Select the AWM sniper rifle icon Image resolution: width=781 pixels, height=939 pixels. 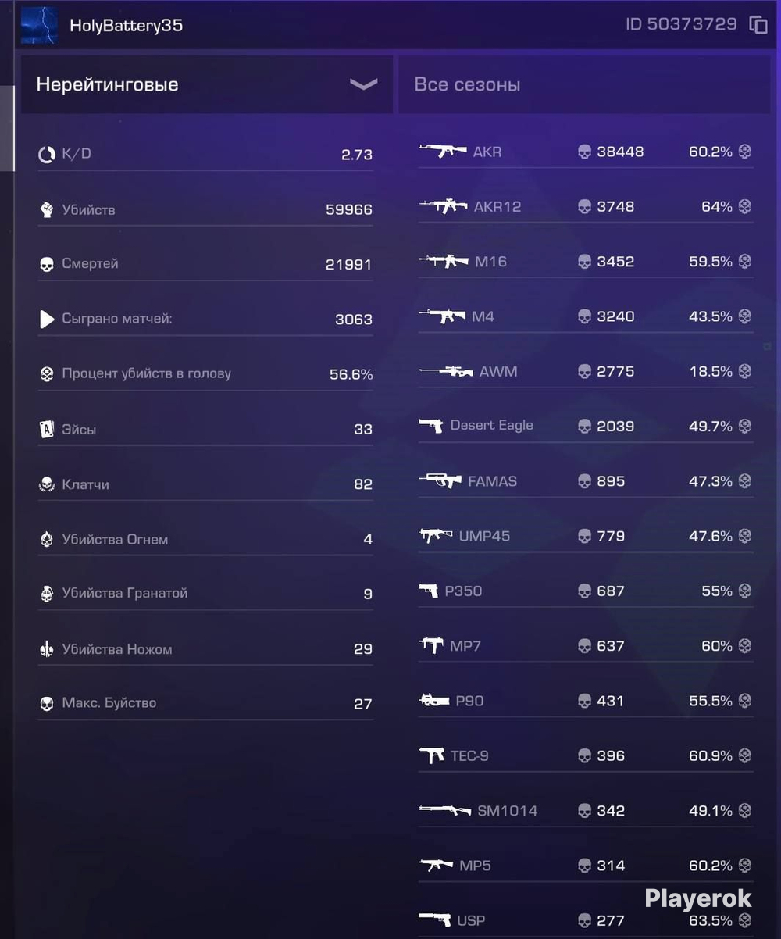446,371
